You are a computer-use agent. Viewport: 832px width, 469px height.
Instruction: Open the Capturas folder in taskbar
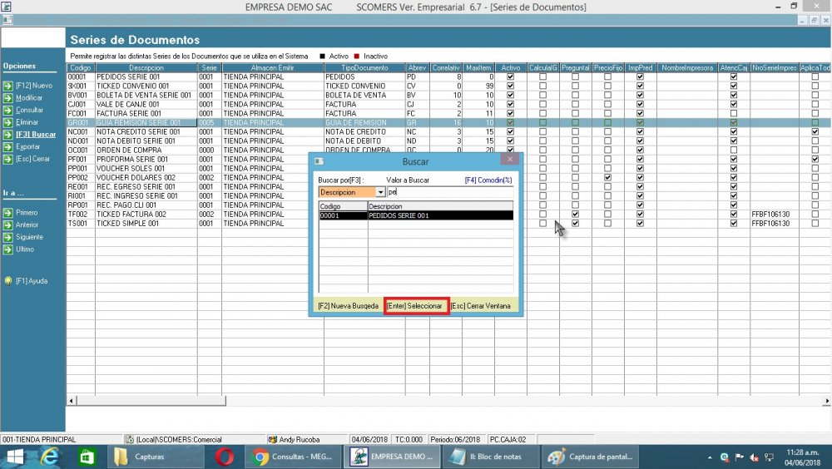pos(156,457)
